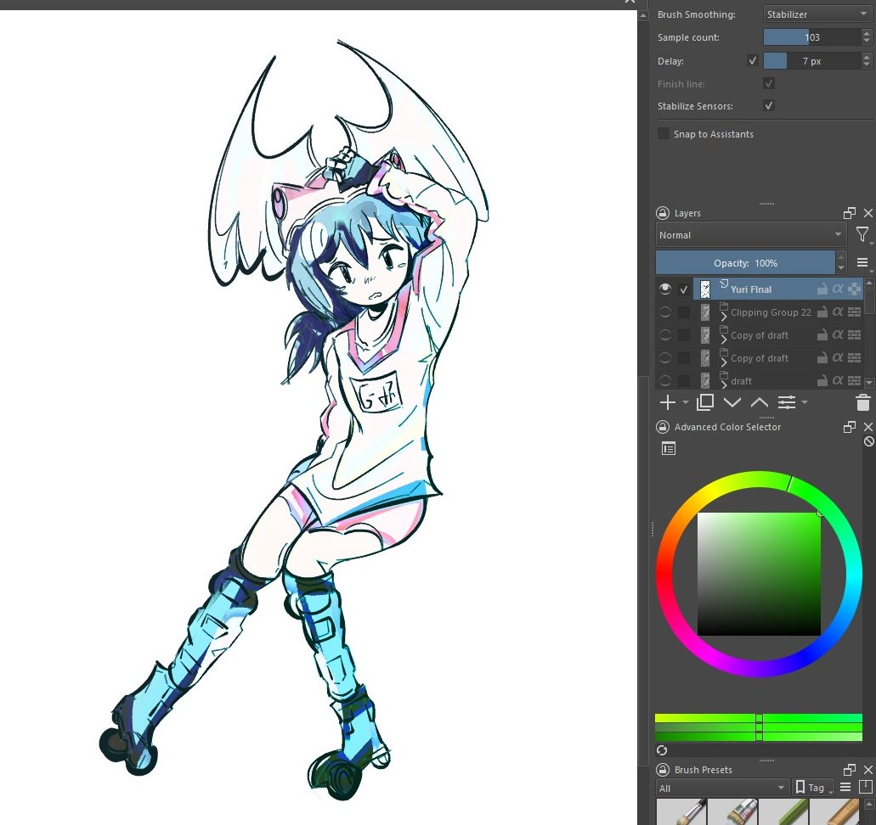876x825 pixels.
Task: Toggle inherit alpha on Yuri Final layer
Action: click(x=854, y=289)
